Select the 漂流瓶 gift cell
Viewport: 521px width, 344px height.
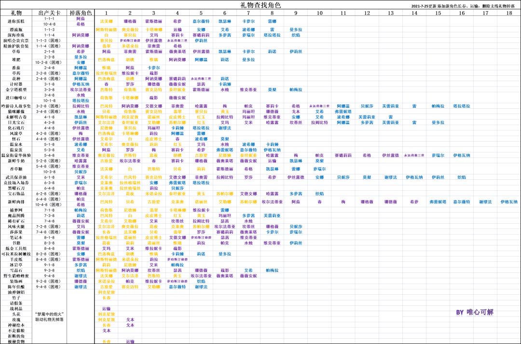click(x=16, y=29)
